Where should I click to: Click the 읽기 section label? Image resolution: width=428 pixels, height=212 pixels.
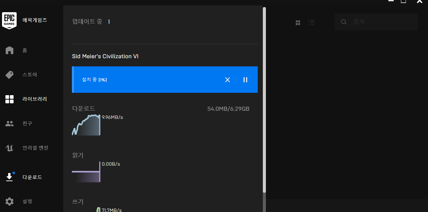pyautogui.click(x=78, y=155)
